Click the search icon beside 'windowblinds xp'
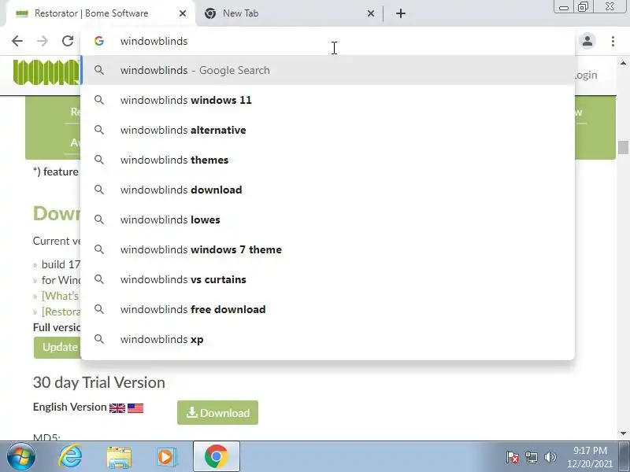This screenshot has height=472, width=630. (x=99, y=339)
